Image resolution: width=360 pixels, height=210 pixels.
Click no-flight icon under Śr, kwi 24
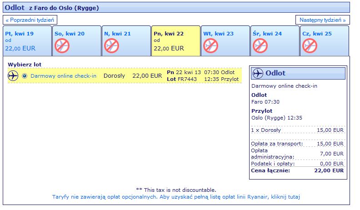(260, 45)
